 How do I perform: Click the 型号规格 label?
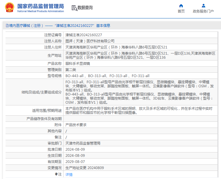coord(55,76)
